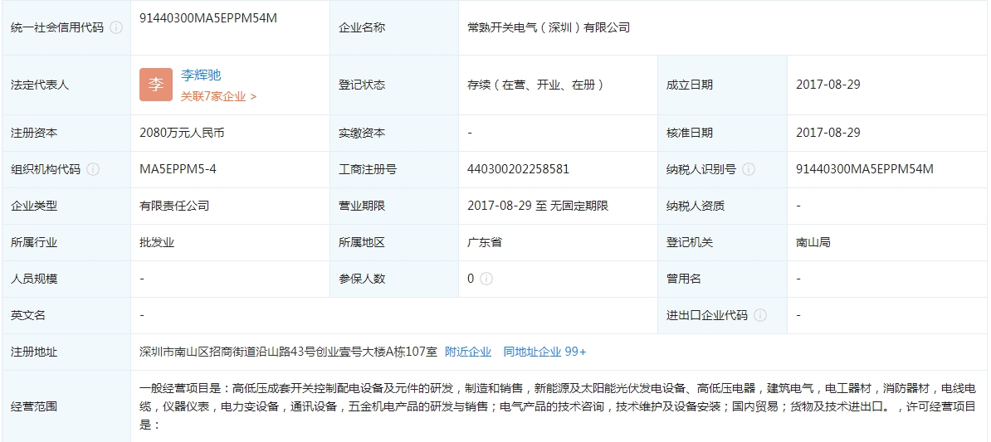Click organization code value MA5EPPM5-4
Image resolution: width=991 pixels, height=442 pixels.
(x=178, y=169)
